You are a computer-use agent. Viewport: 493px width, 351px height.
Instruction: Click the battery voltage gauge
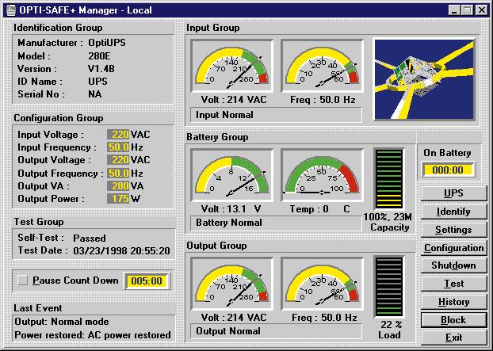pyautogui.click(x=232, y=174)
